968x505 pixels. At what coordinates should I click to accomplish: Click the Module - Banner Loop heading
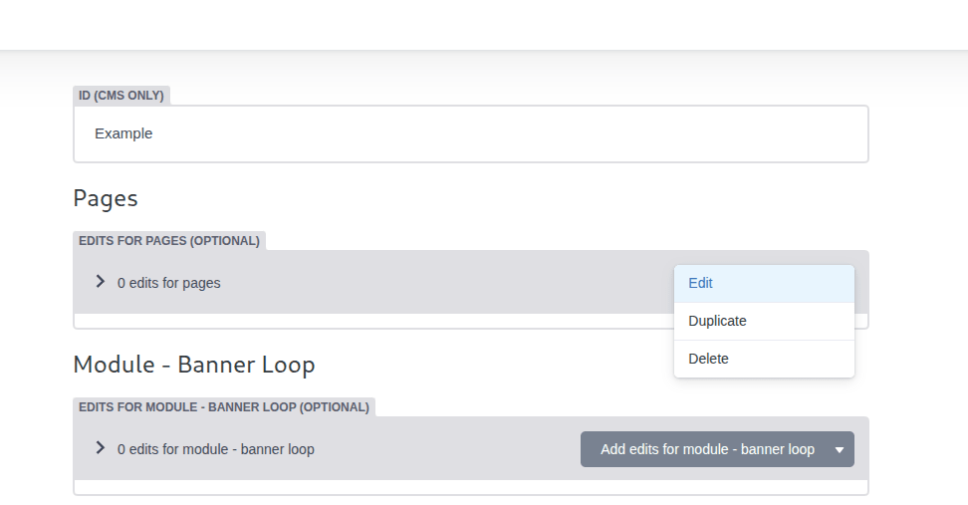pos(194,365)
